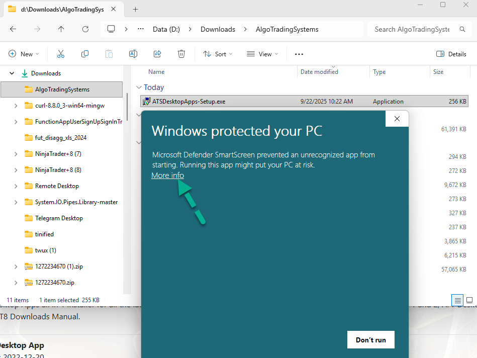This screenshot has height=358, width=477.
Task: Select the twux (1) folder
Action: click(46, 250)
